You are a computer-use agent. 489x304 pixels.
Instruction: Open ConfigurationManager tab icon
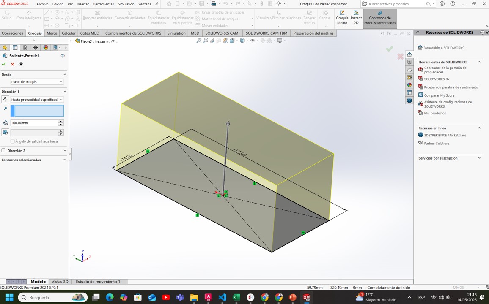25,47
